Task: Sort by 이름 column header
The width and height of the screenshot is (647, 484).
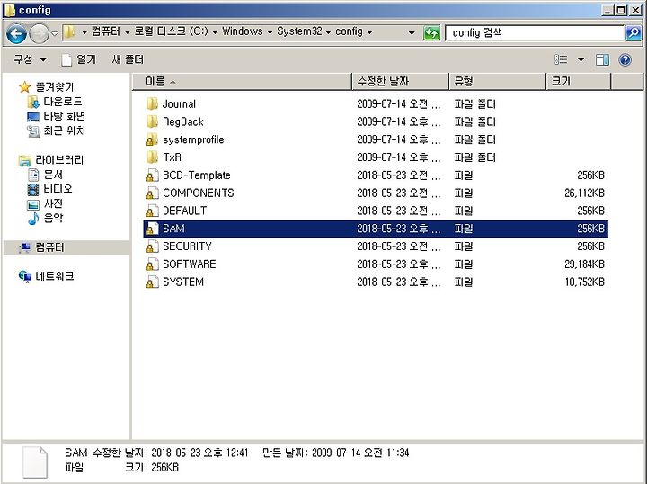Action: 243,81
